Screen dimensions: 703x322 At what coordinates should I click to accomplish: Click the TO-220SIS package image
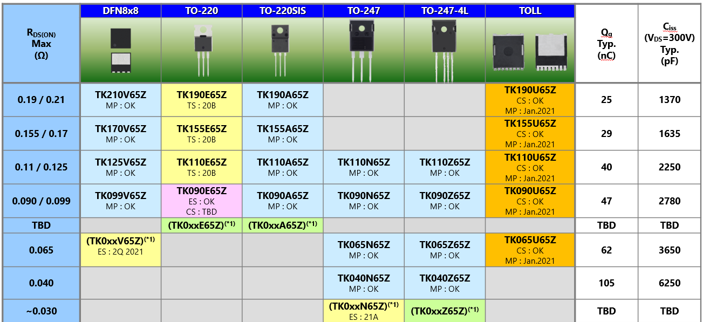tap(282, 50)
